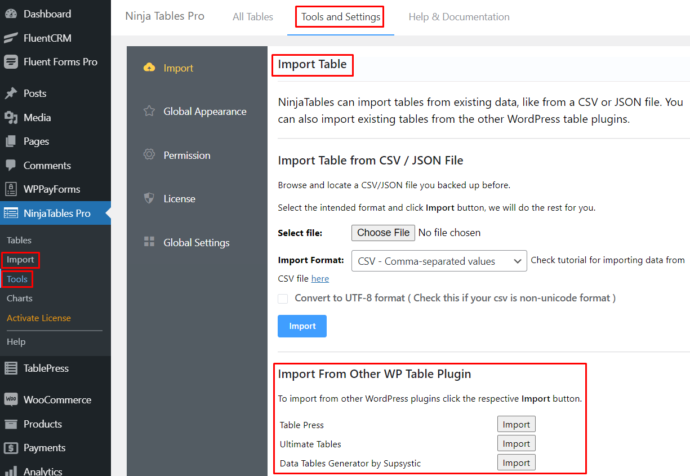Screen dimensions: 690x476
Task: Import from Data Tables Generator by Supsystic
Action: pyautogui.click(x=517, y=462)
